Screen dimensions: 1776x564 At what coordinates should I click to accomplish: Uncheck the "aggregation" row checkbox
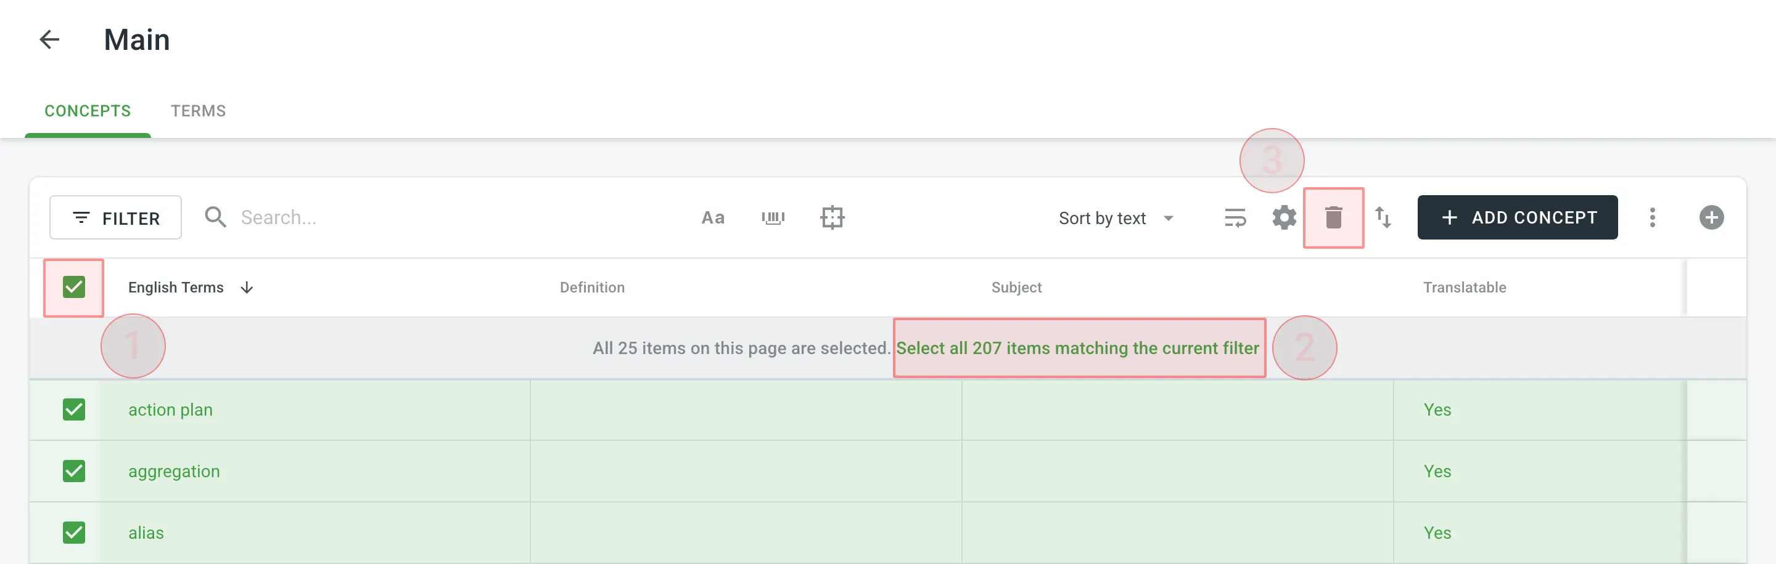point(74,471)
